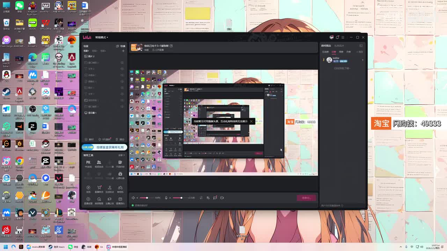Image resolution: width=447 pixels, height=251 pixels.
Task: Open the 房间管理 tool
Action: 99,201
